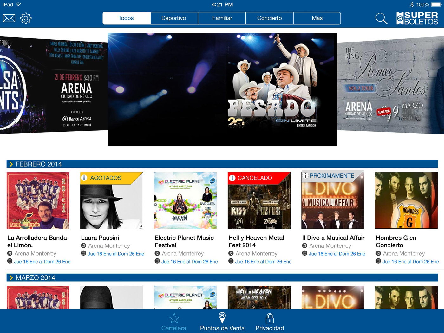Image resolution: width=444 pixels, height=333 pixels.
Task: Expand the FEBRERO 2014 section chevron
Action: point(11,164)
